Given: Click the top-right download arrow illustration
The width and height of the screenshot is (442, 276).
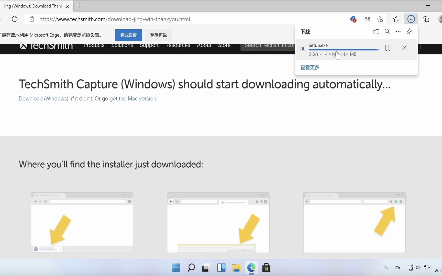Looking at the screenshot, I should [354, 223].
